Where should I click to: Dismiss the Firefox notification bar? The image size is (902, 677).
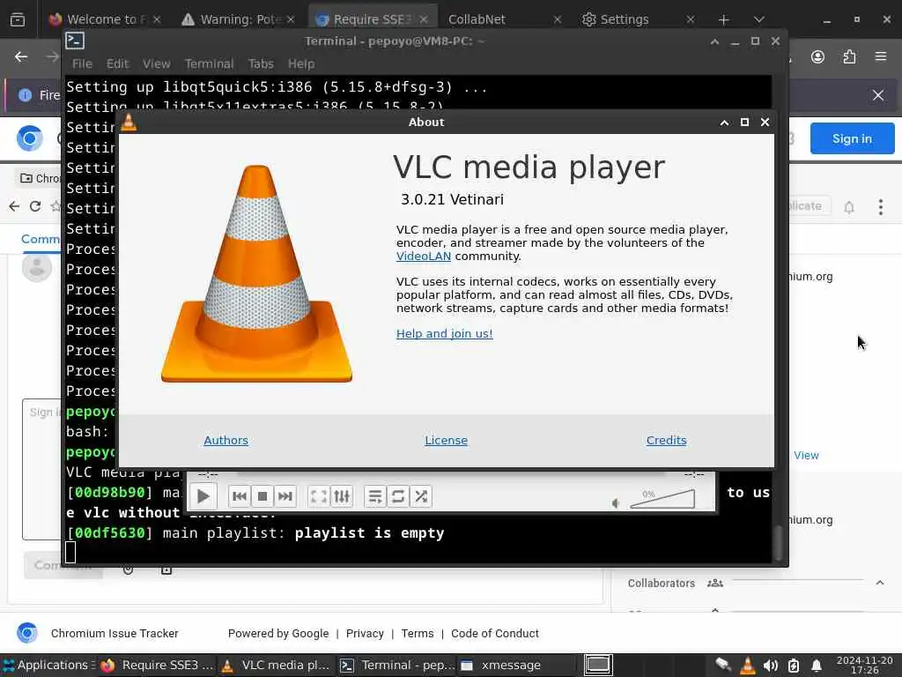click(x=878, y=95)
